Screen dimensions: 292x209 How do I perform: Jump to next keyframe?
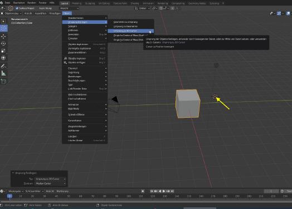pos(168,191)
